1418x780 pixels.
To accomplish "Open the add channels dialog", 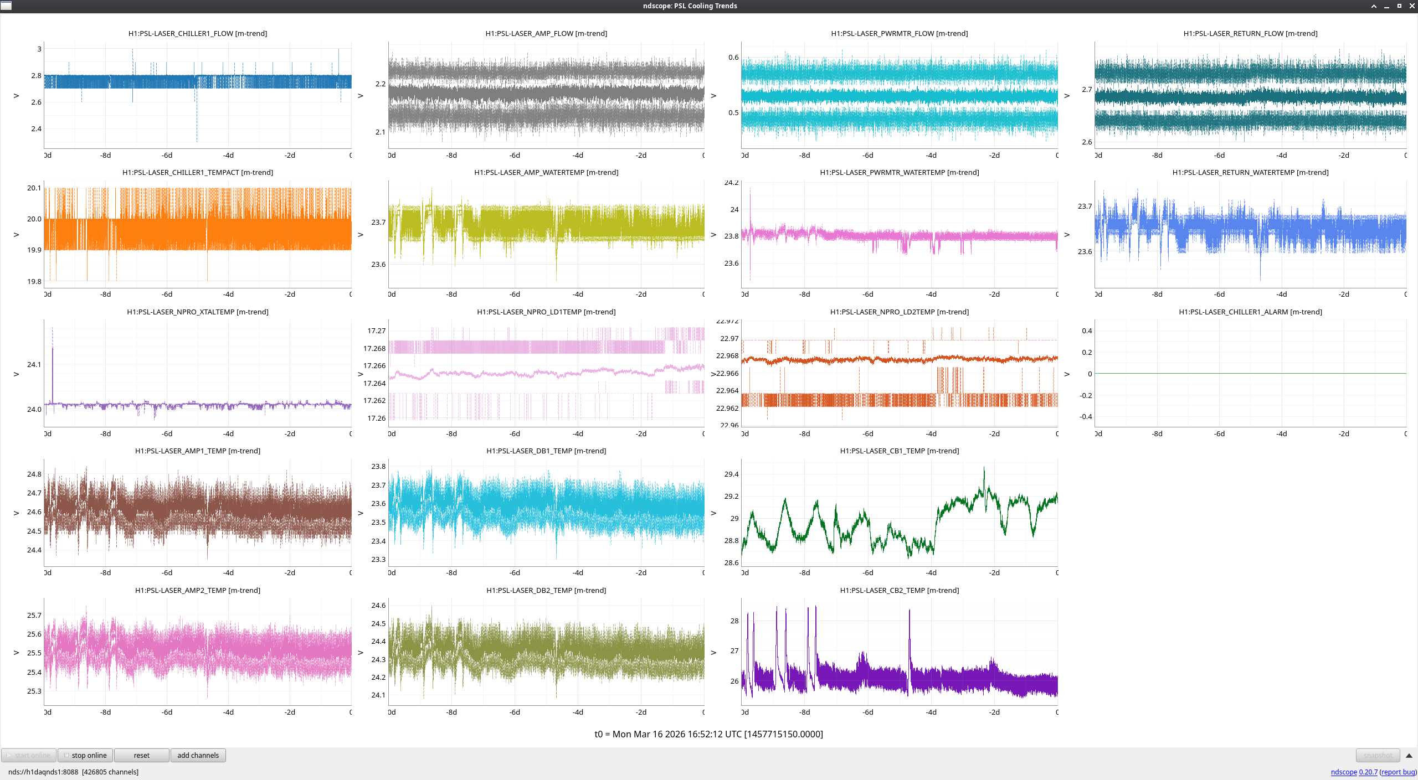I will [x=198, y=756].
